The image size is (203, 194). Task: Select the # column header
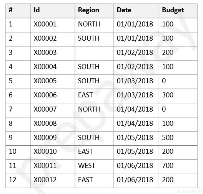pyautogui.click(x=18, y=11)
